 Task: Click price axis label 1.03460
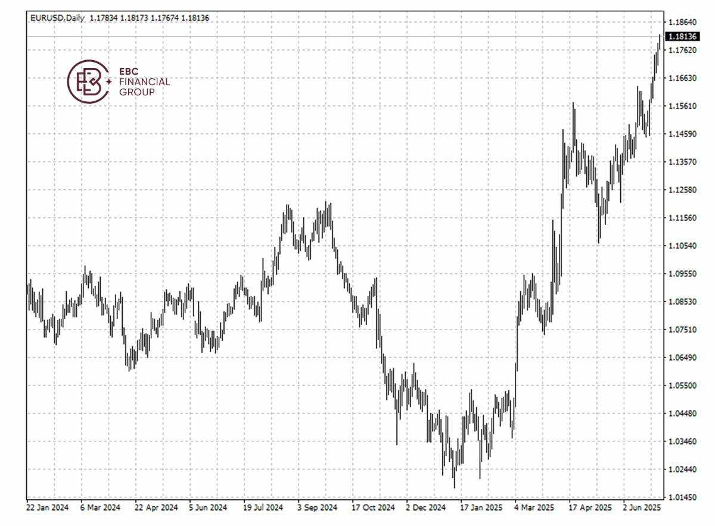[x=683, y=442]
